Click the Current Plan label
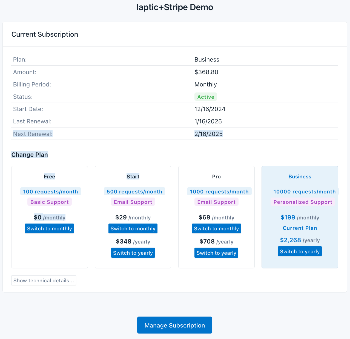The height and width of the screenshot is (339, 350). (300, 228)
